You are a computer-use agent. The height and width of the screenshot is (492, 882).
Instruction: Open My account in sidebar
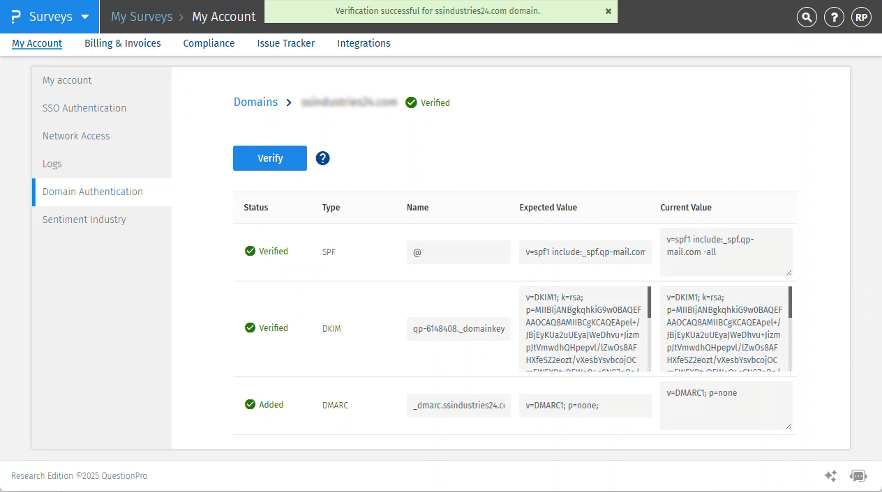point(102,80)
